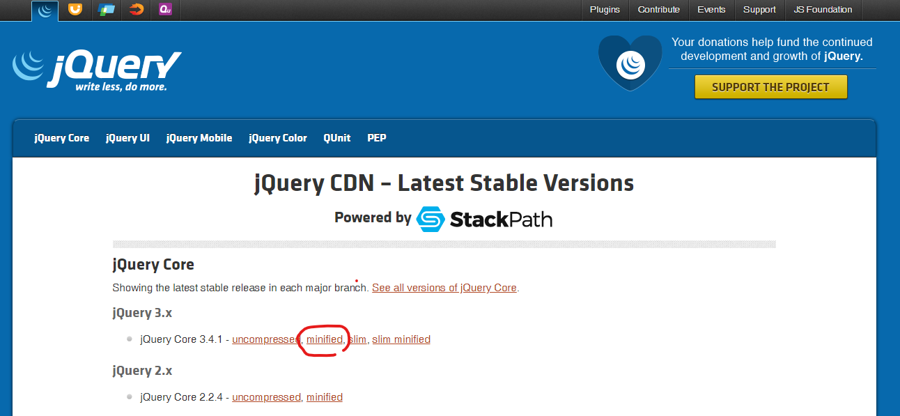900x416 pixels.
Task: Open jQuery Core 2.2.4 uncompressed link
Action: point(265,397)
